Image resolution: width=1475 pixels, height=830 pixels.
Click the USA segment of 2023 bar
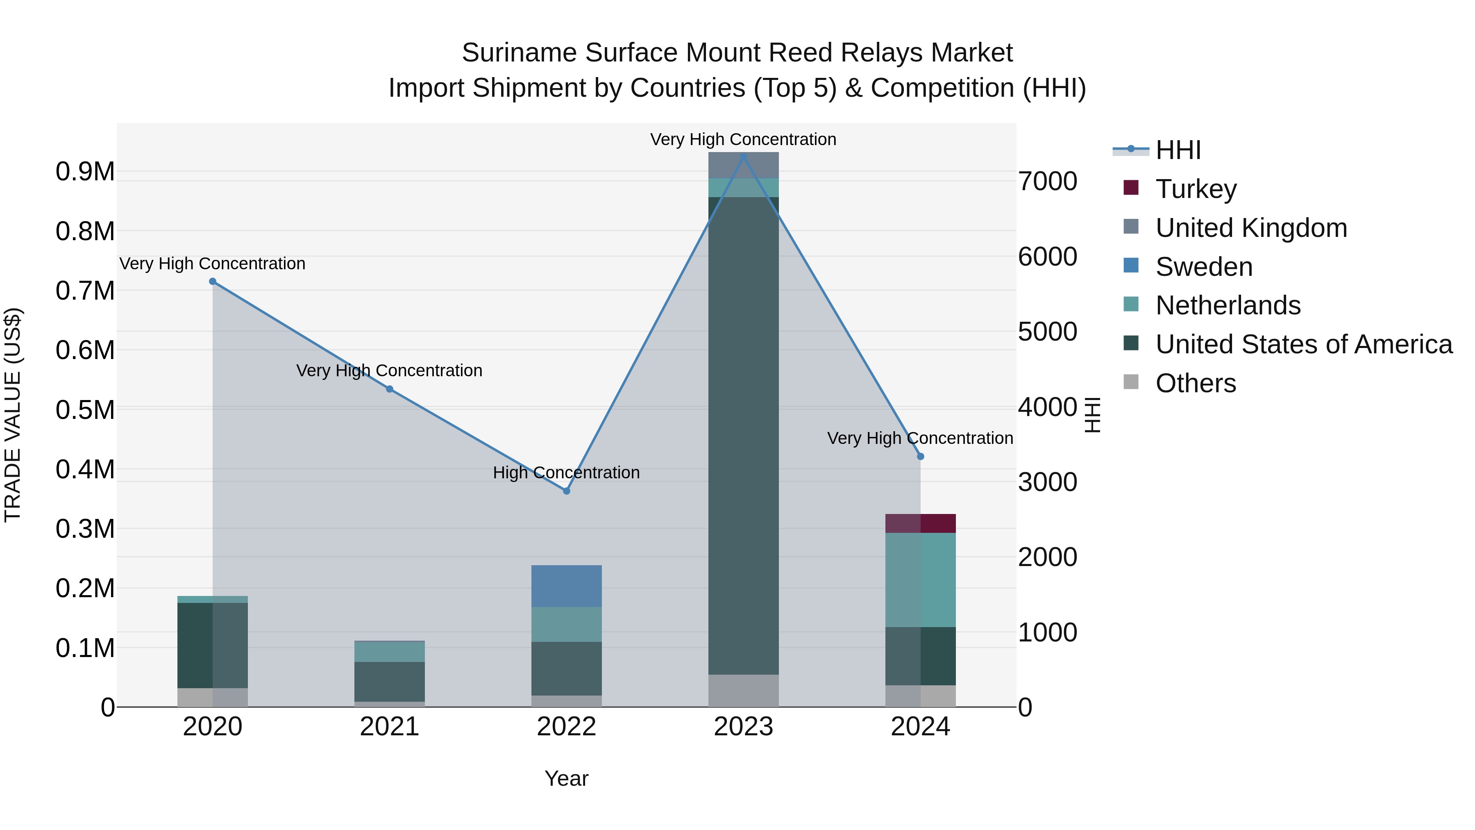743,436
